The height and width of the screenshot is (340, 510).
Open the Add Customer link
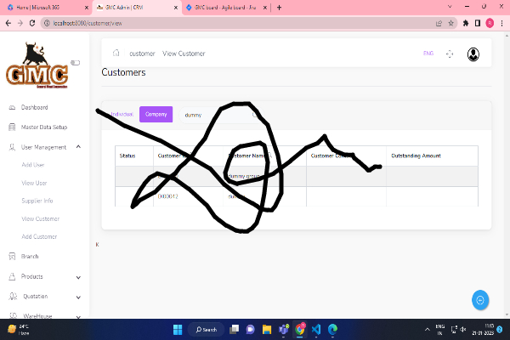tap(39, 236)
